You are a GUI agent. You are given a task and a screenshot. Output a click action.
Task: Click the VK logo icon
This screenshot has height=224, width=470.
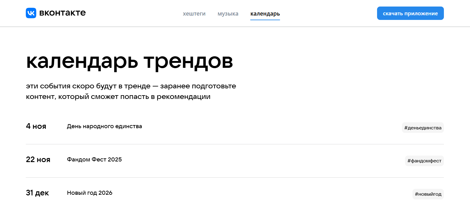[x=31, y=13]
